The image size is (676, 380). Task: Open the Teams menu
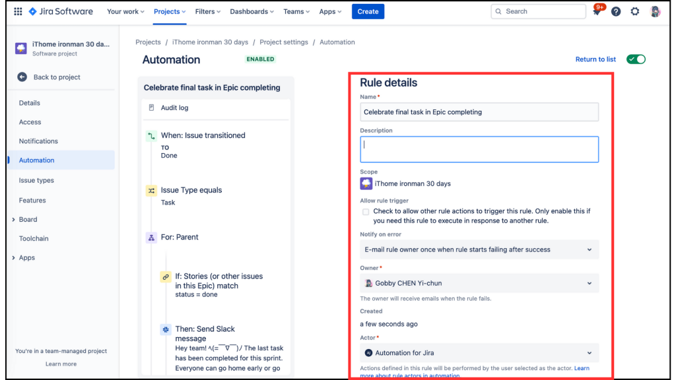click(x=296, y=12)
